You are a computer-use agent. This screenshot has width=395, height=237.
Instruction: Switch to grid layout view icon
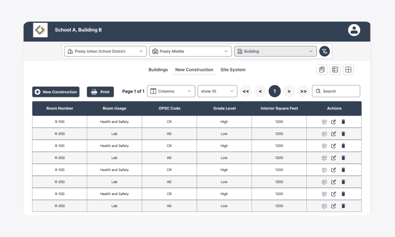click(x=348, y=70)
